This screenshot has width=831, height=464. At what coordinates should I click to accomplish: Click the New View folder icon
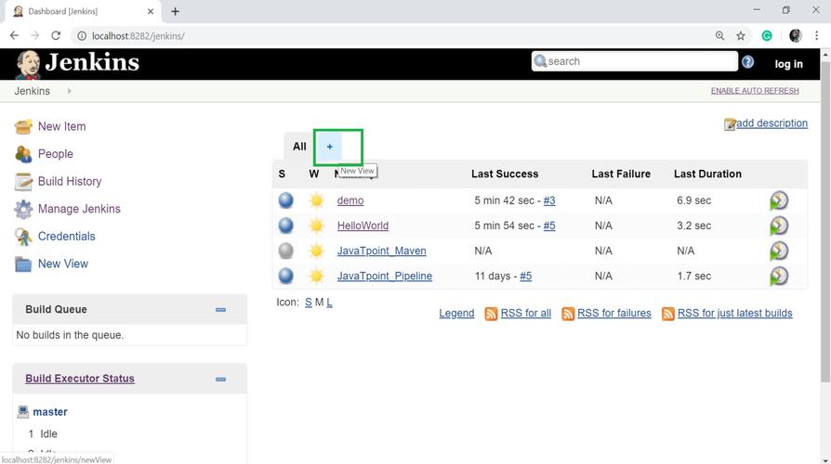pyautogui.click(x=23, y=264)
